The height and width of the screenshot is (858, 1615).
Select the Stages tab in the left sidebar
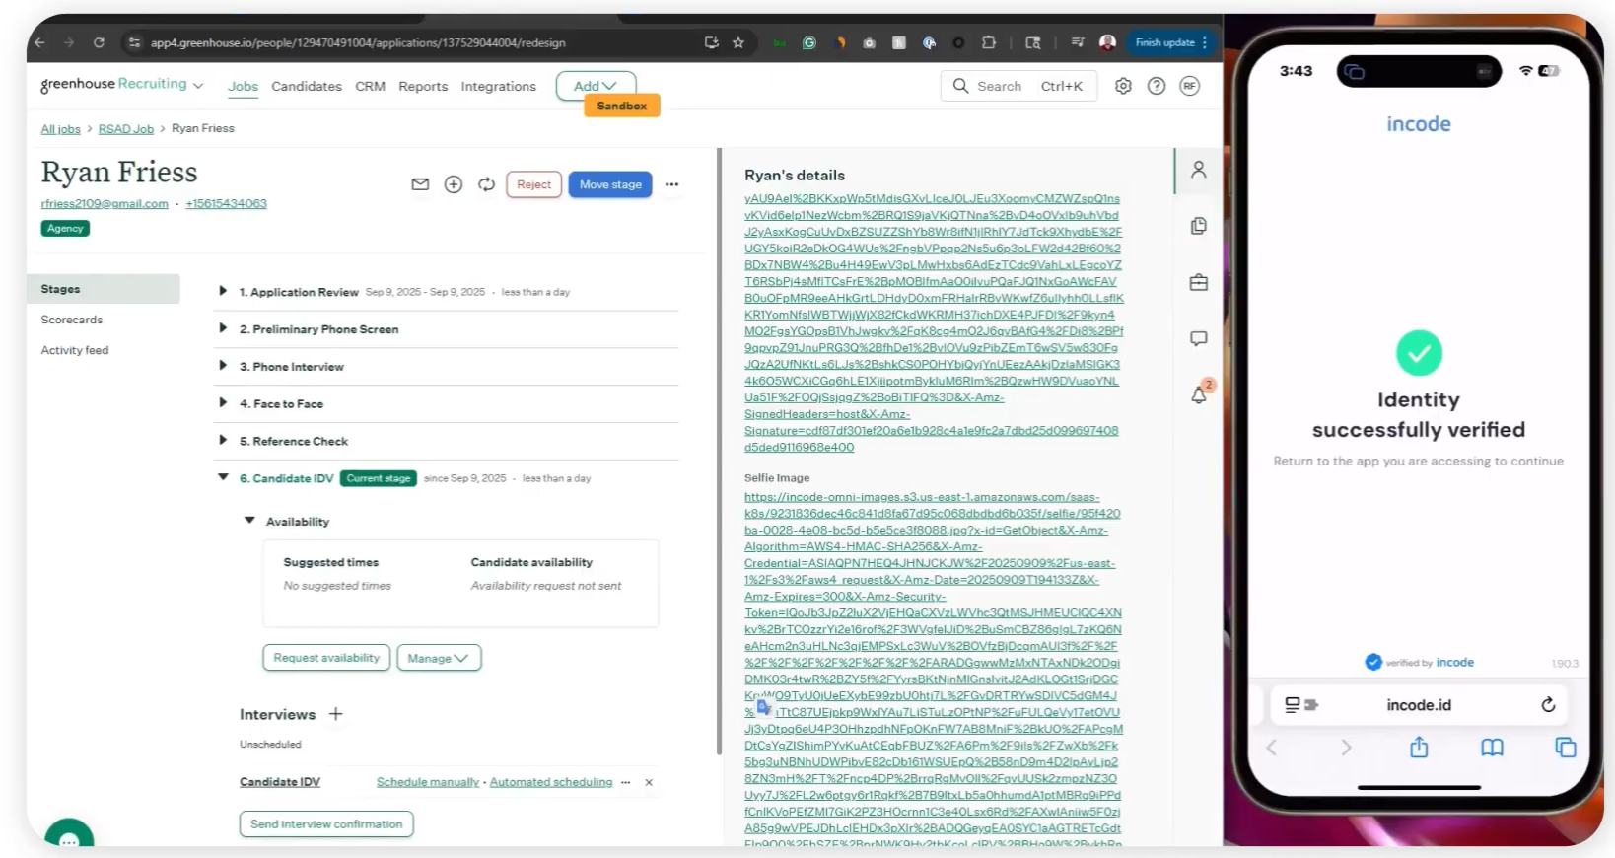104,289
